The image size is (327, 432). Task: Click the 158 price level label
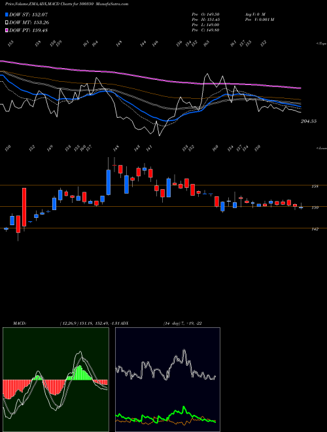coord(315,187)
